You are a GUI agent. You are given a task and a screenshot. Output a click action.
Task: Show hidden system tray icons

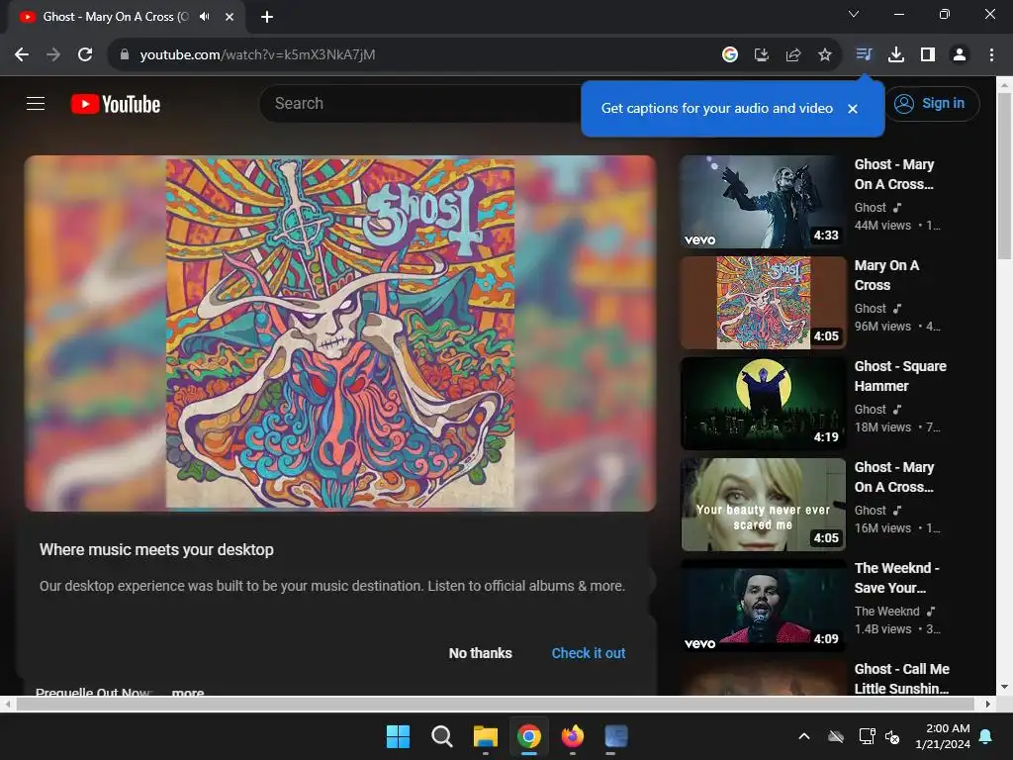[x=803, y=736]
